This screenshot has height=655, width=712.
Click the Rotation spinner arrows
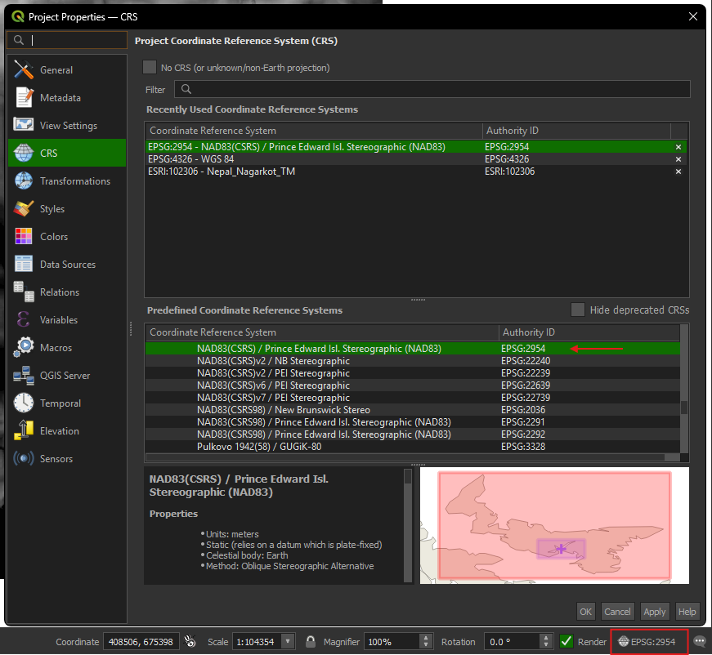coord(546,642)
